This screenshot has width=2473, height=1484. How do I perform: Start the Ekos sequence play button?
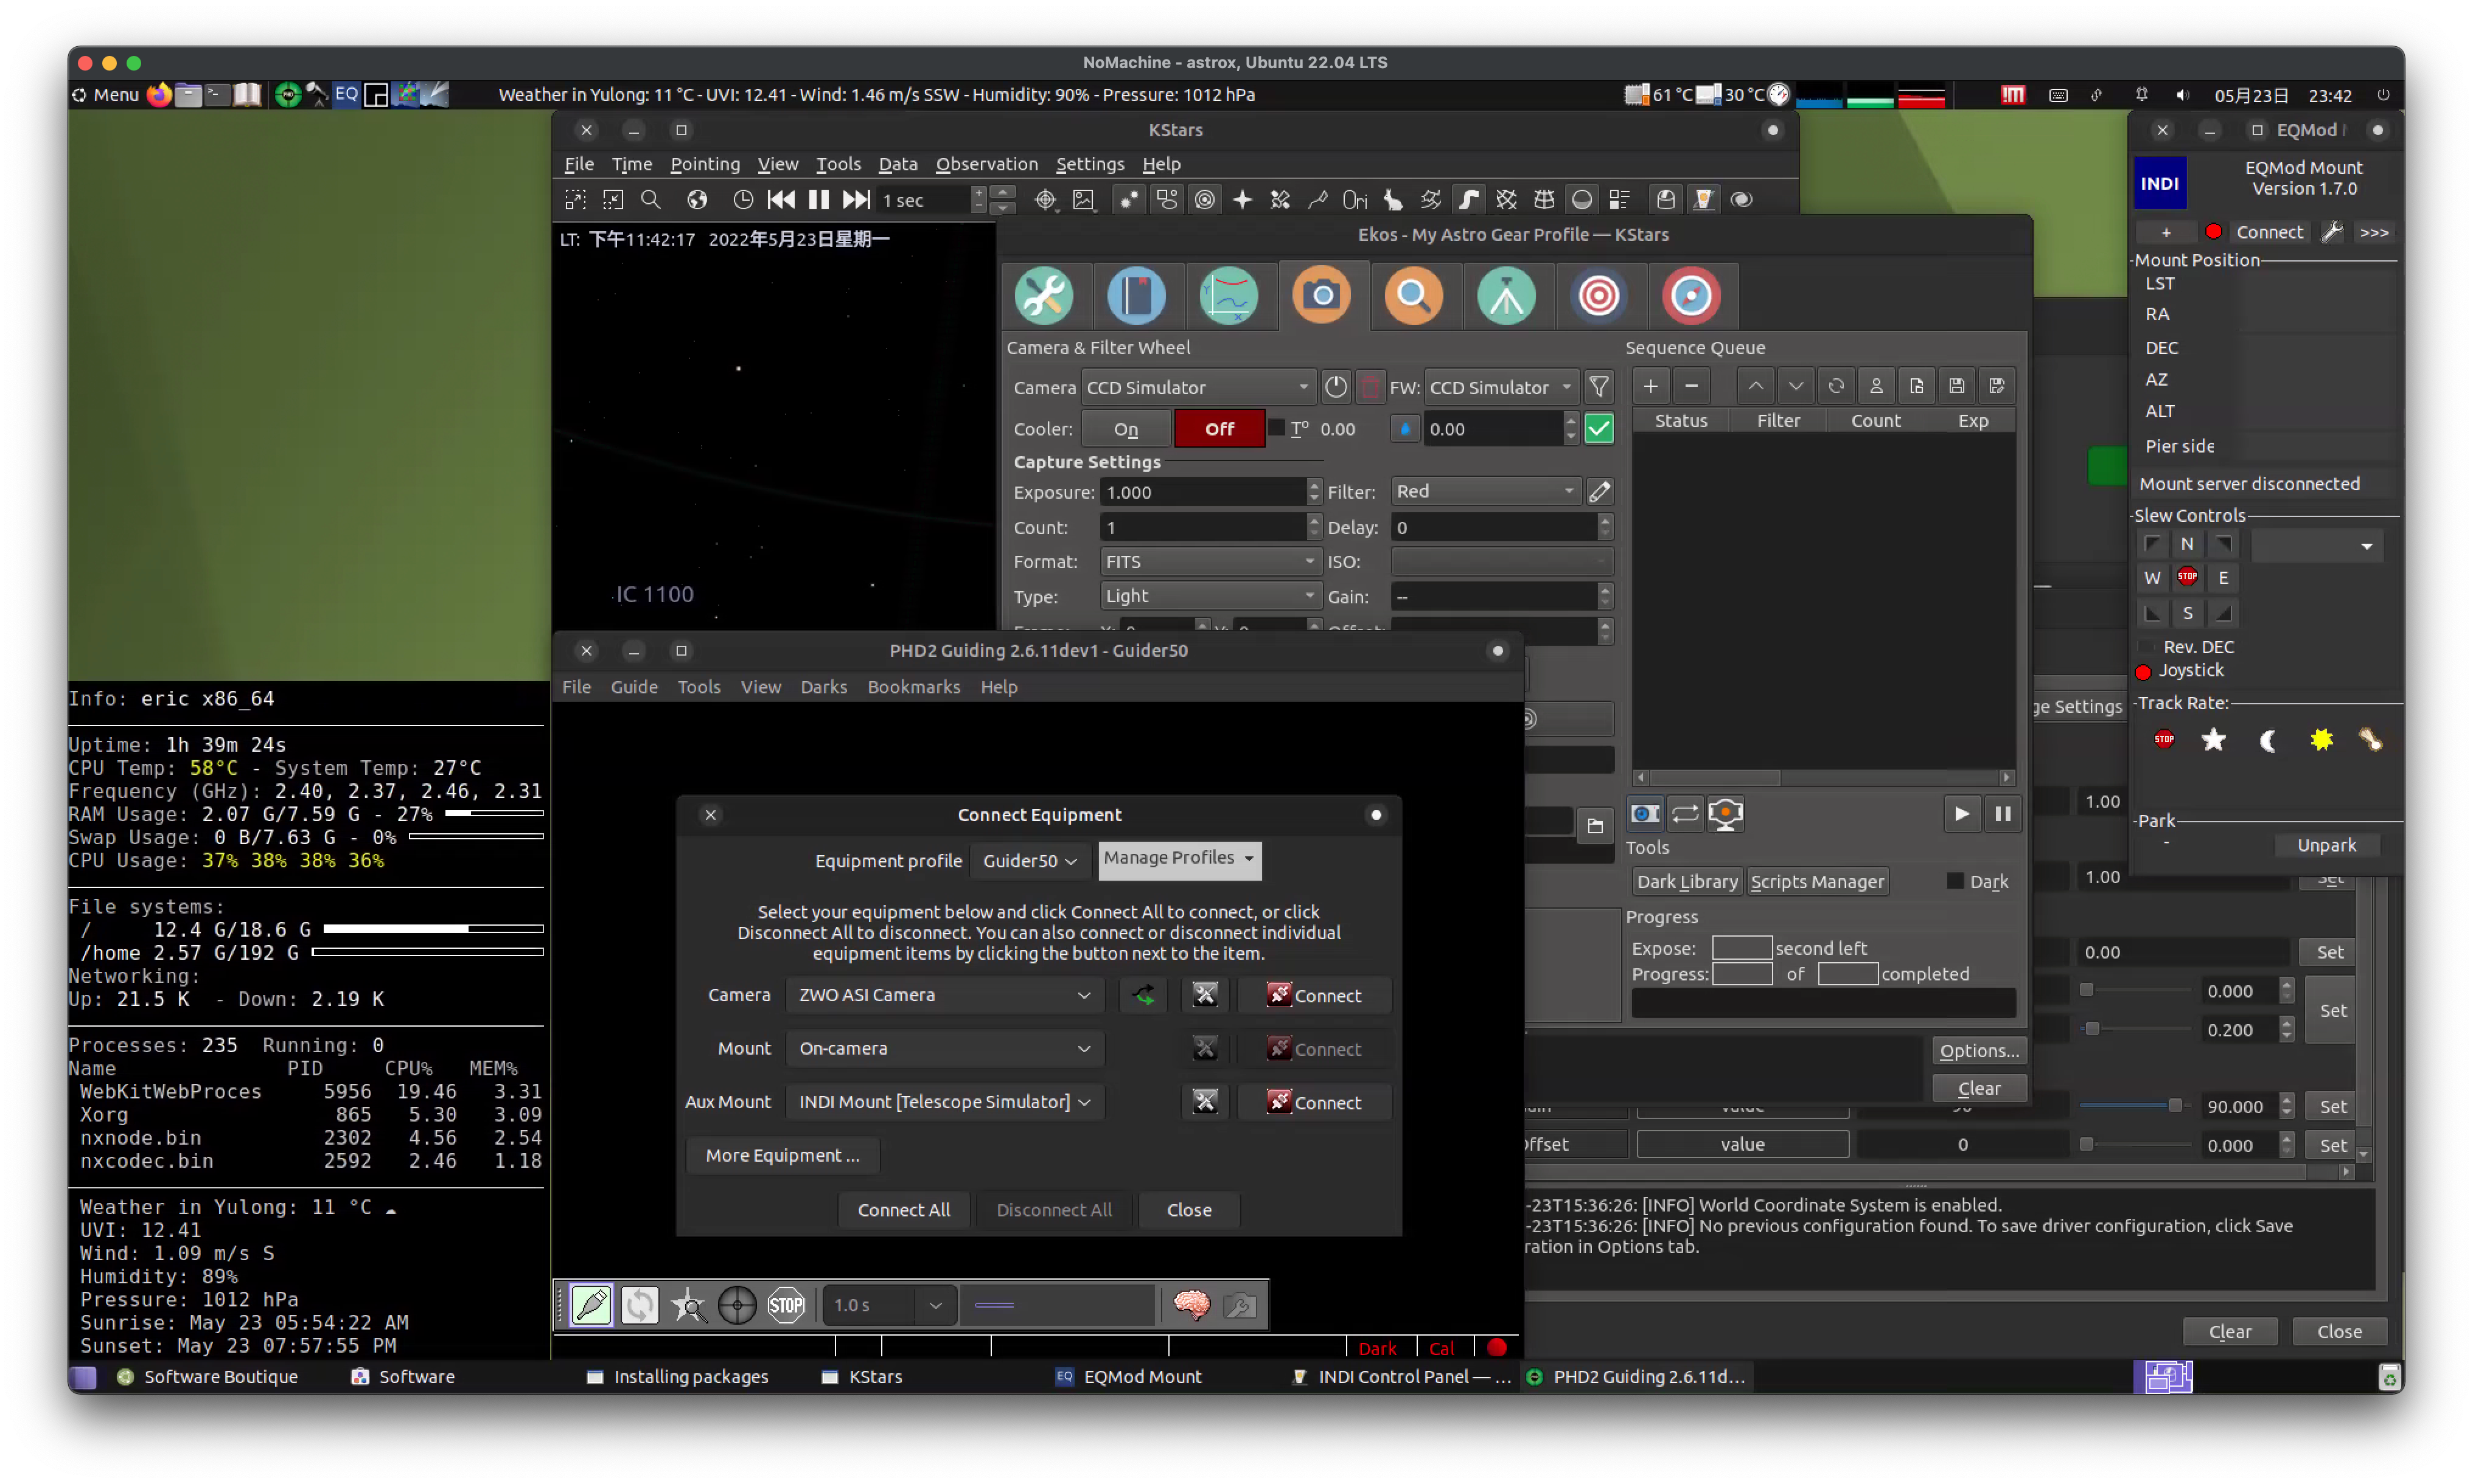(1962, 814)
